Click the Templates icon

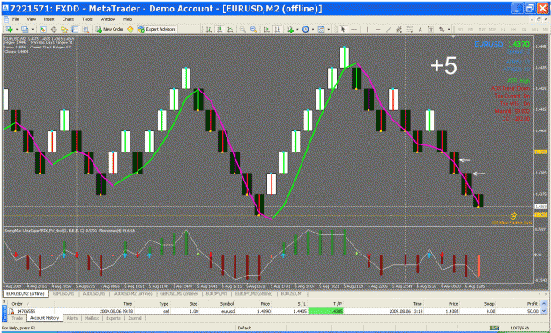coord(321,29)
